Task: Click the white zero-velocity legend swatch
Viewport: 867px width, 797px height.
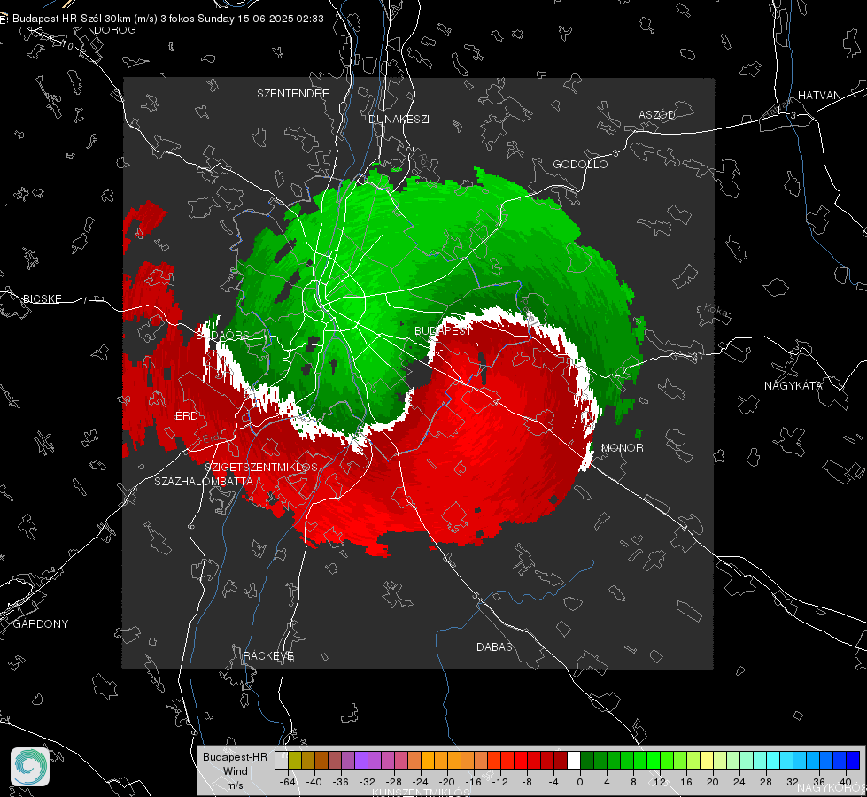Action: [574, 761]
